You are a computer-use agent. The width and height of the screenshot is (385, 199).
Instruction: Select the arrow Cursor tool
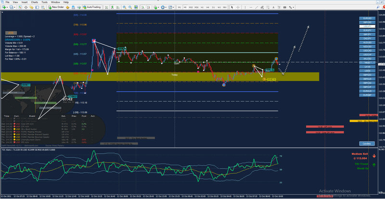232,7
